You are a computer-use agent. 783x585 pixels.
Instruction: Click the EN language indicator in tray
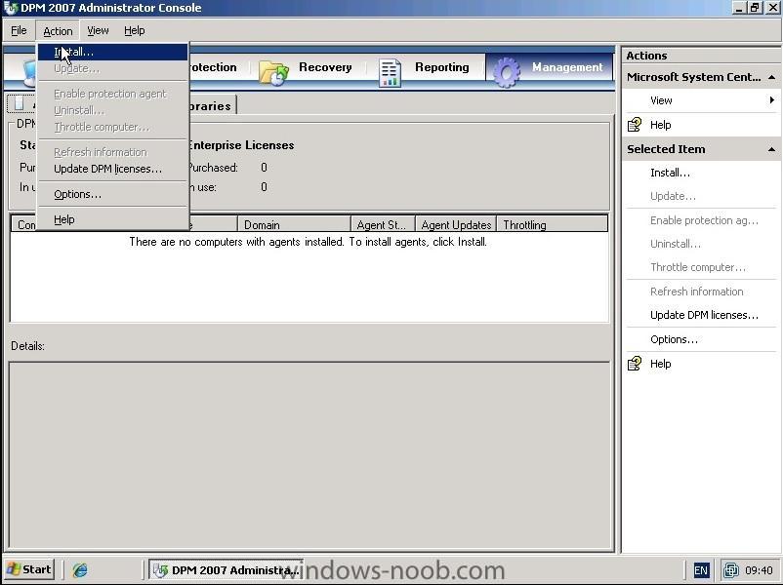coord(701,570)
